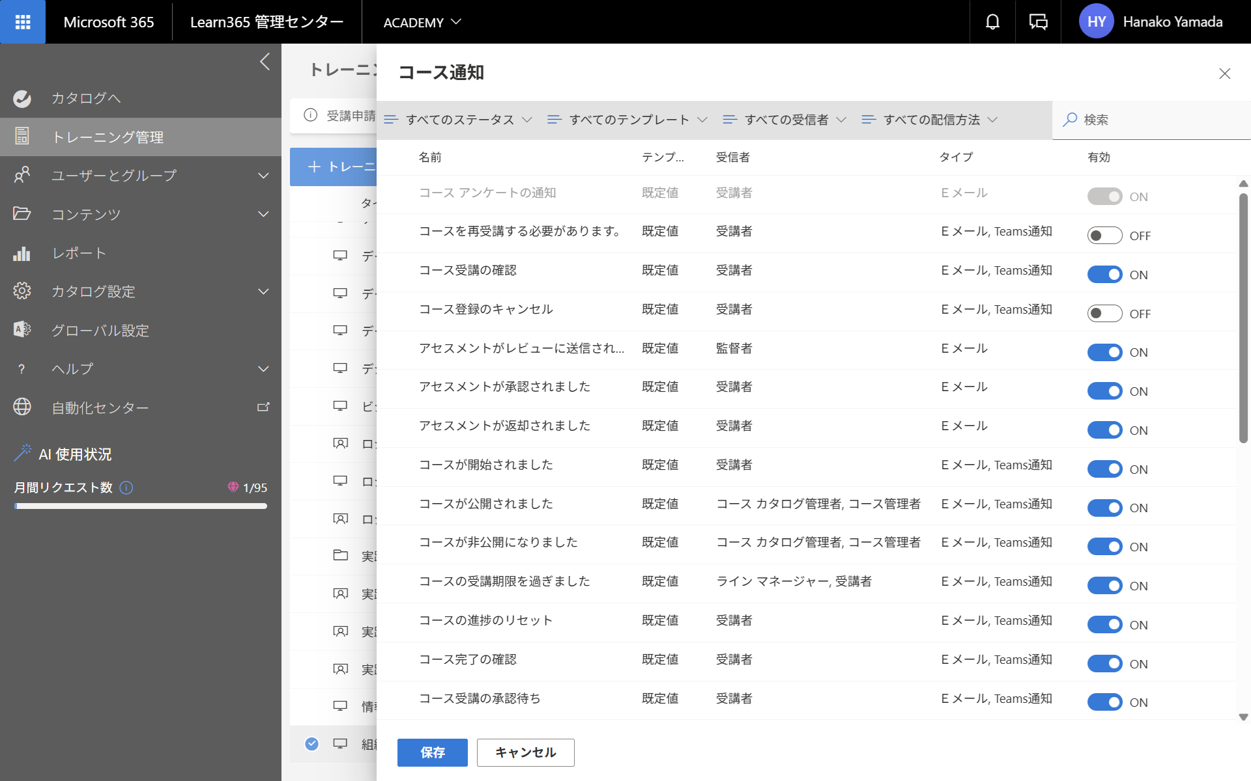1251x781 pixels.
Task: Switch off コースの受講期限を過ぎました toggle
Action: pyautogui.click(x=1105, y=586)
